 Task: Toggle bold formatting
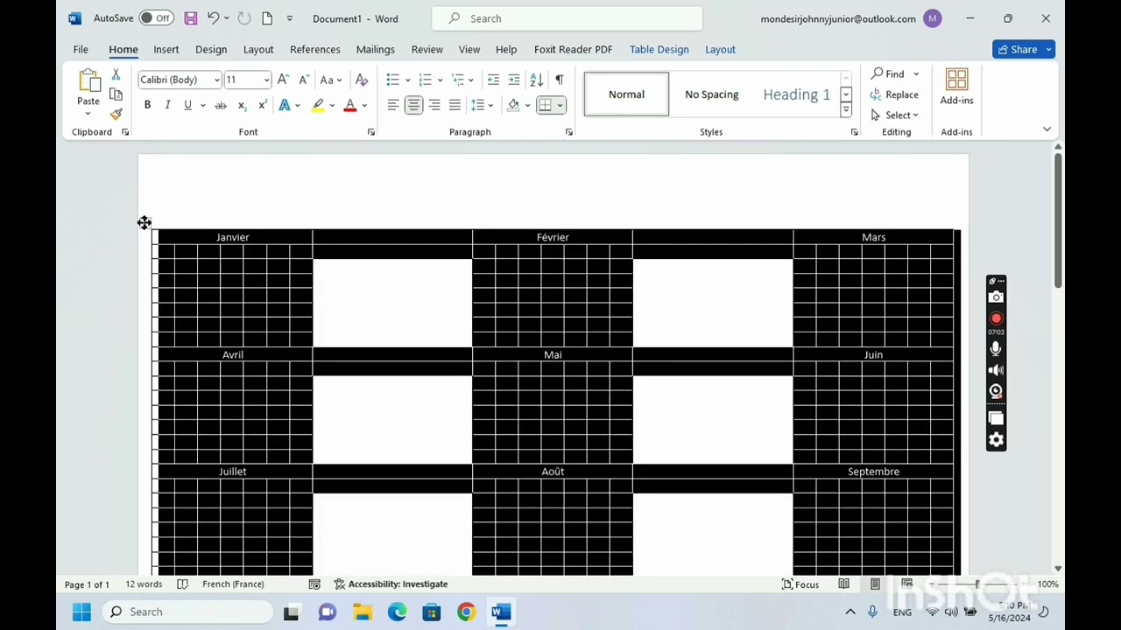(147, 105)
